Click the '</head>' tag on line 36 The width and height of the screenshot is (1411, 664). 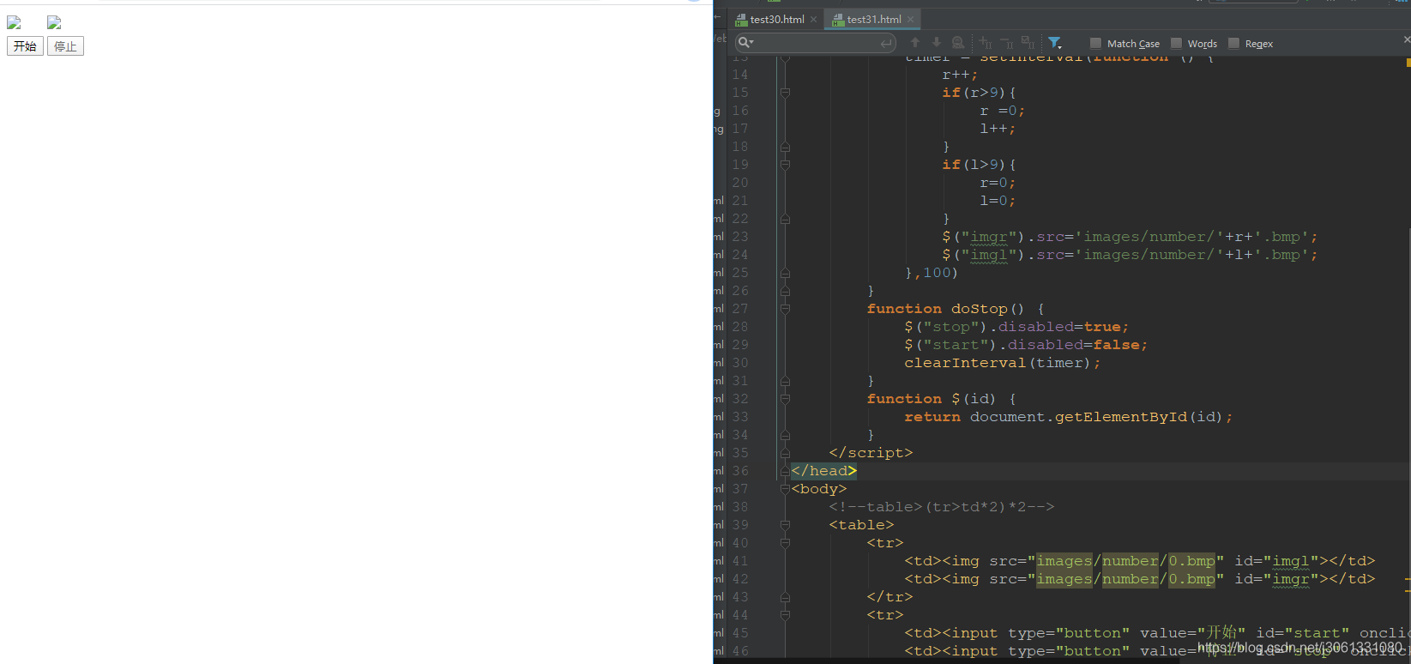point(823,471)
